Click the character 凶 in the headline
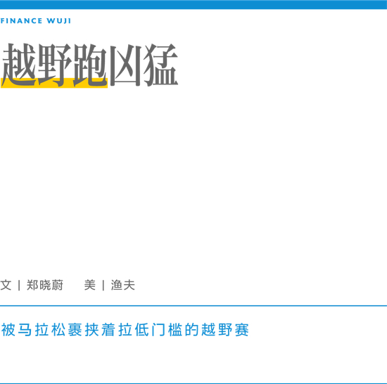Image resolution: width=387 pixels, height=384 pixels. click(x=125, y=65)
